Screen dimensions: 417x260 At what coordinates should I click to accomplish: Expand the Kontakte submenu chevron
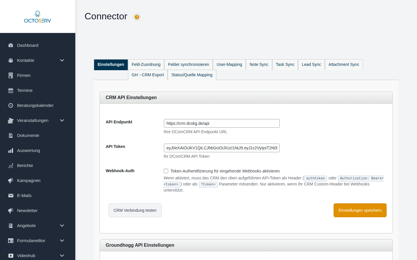pyautogui.click(x=62, y=60)
